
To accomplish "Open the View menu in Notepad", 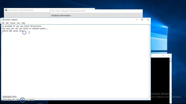I will pyautogui.click(x=18, y=23).
